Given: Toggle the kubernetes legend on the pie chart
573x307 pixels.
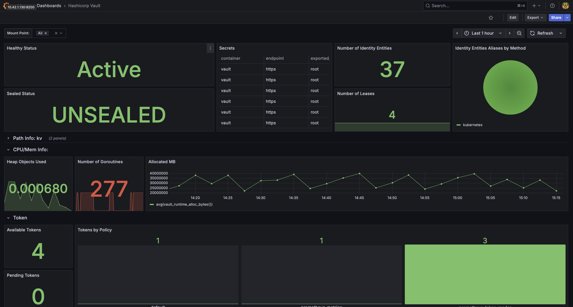Looking at the screenshot, I should pos(472,125).
